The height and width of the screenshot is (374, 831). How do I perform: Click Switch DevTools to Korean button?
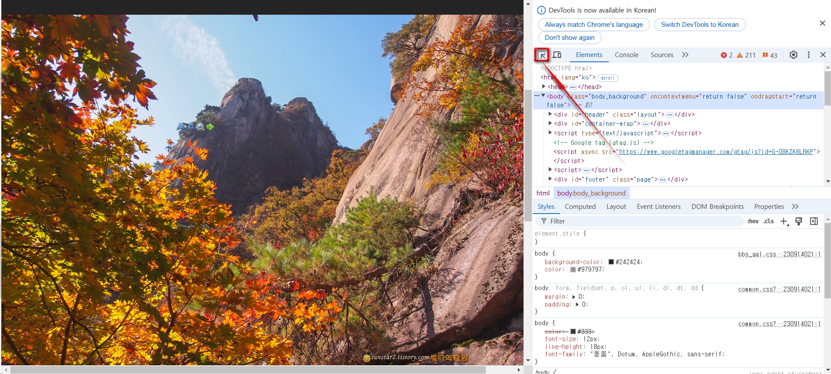700,25
